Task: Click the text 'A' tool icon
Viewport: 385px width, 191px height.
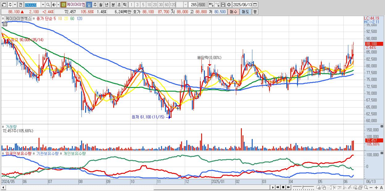Action: pyautogui.click(x=381, y=188)
